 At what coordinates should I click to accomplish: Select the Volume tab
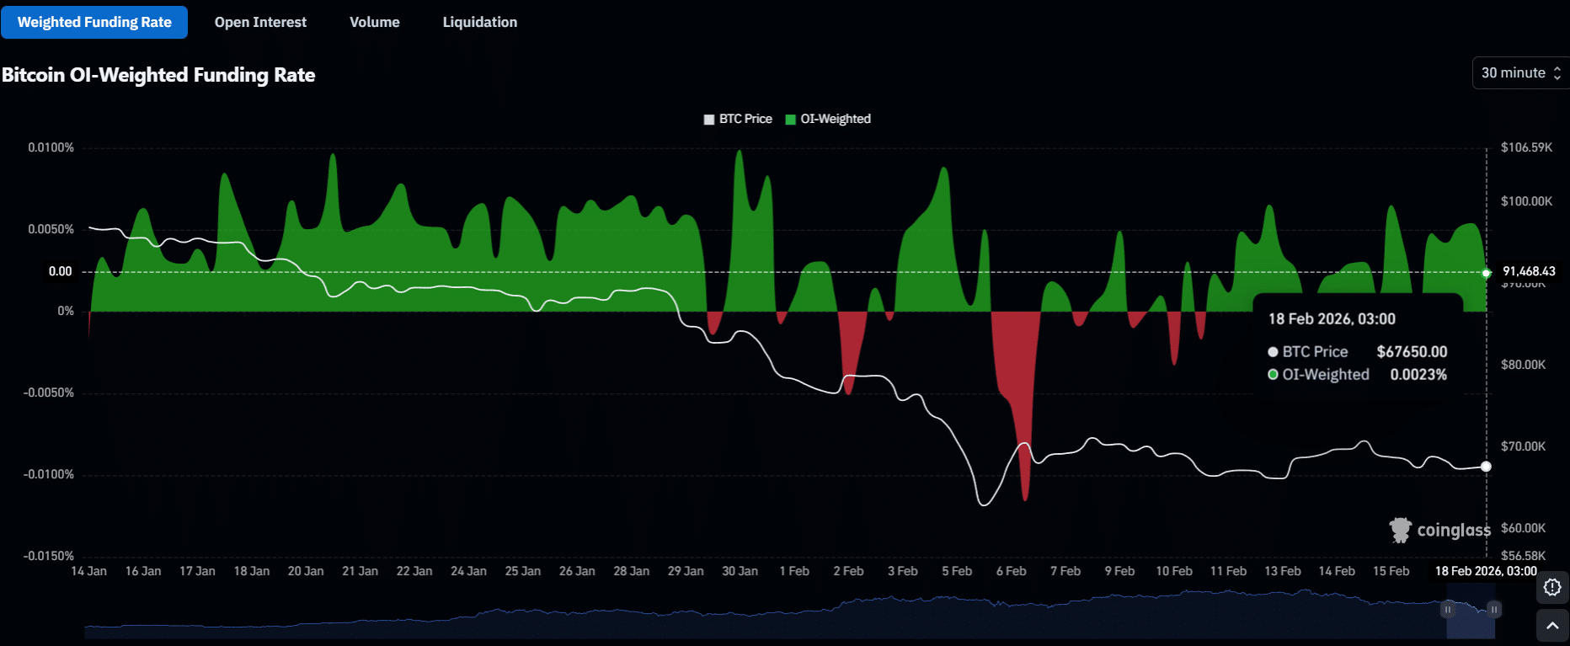pyautogui.click(x=375, y=22)
